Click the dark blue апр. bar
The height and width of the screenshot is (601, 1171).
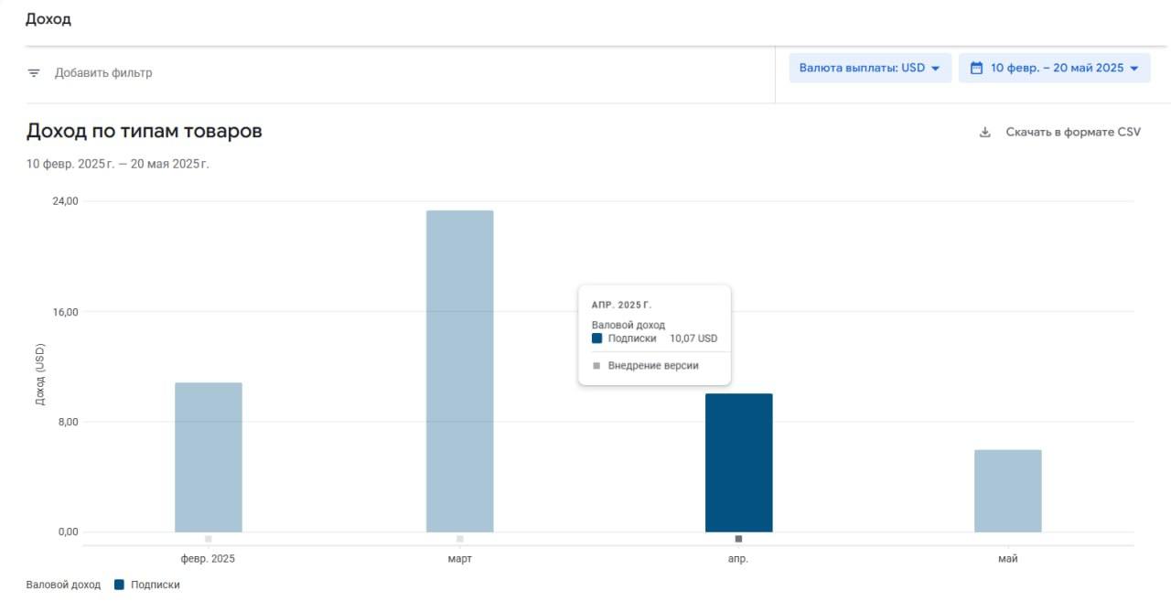pyautogui.click(x=738, y=462)
